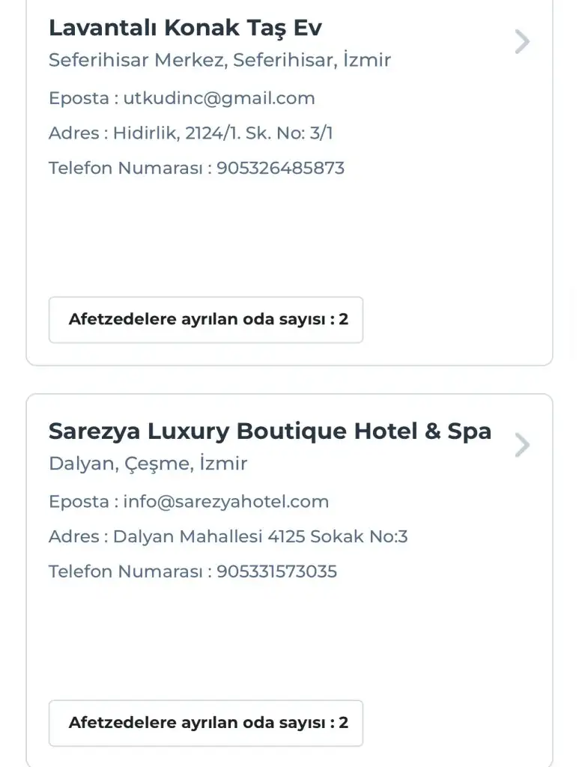Tap the Lavantalı Konak Taş Ev title

click(185, 28)
